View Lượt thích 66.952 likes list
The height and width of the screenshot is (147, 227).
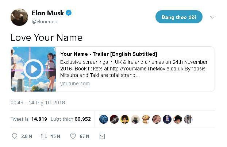click(71, 119)
